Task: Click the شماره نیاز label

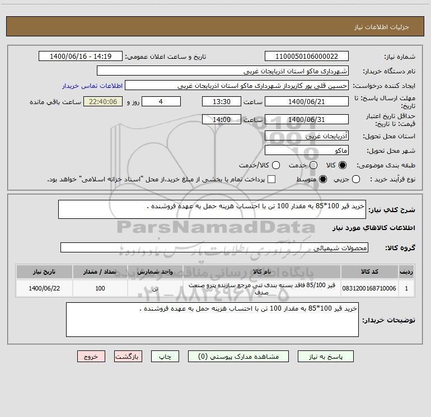Action: point(400,57)
